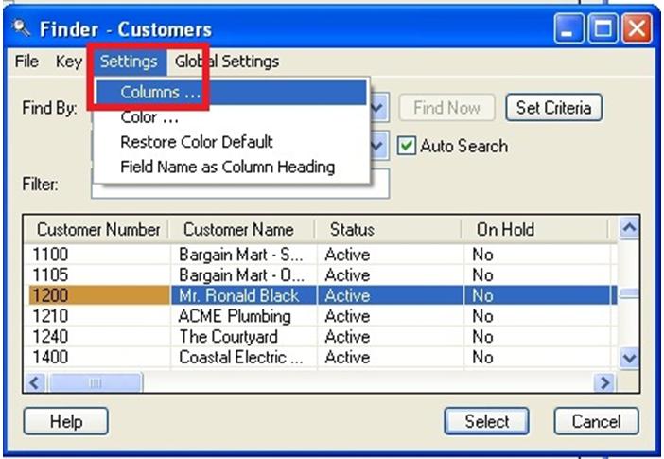This screenshot has height=459, width=664.
Task: Click the On Hold column header
Action: (535, 230)
